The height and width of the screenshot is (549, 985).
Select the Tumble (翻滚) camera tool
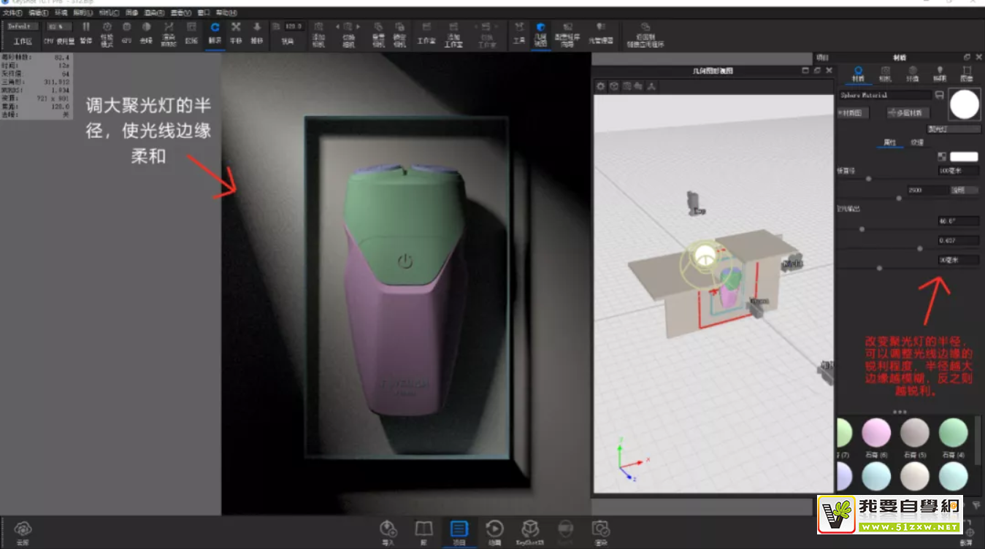pyautogui.click(x=215, y=31)
